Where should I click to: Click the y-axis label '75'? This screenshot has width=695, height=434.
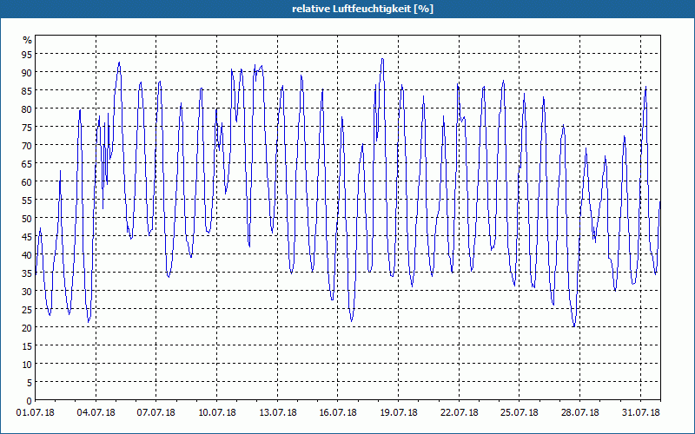tap(28, 127)
